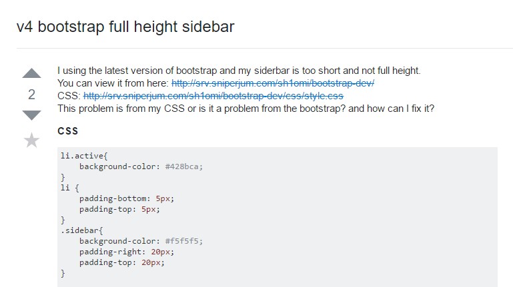Click the 'CSS:' label before the stylesheet link
This screenshot has width=513, height=287.
point(69,96)
